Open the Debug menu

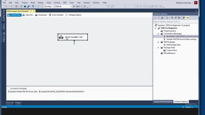coord(41,3)
